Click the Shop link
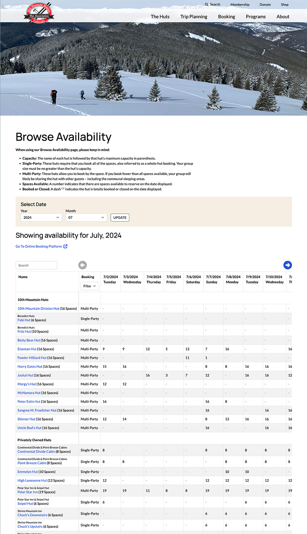The image size is (307, 534). (x=285, y=5)
